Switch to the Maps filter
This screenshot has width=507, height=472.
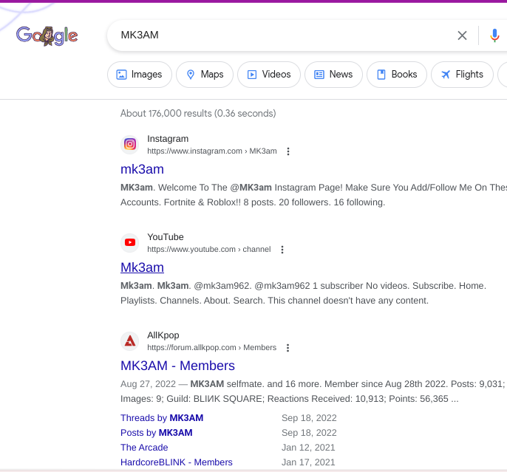205,75
